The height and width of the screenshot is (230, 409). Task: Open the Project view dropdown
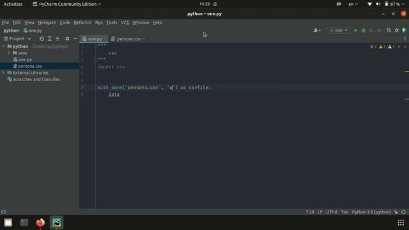tap(17, 38)
